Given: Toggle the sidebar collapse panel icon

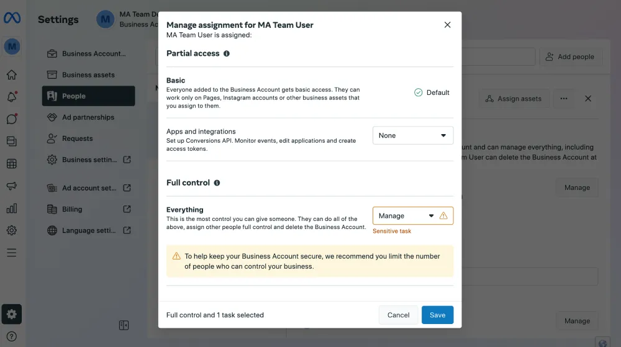Looking at the screenshot, I should (124, 325).
